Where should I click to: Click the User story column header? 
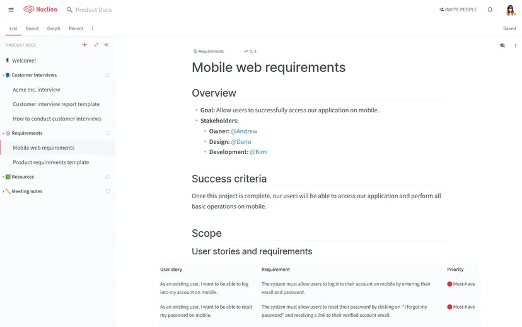(171, 270)
